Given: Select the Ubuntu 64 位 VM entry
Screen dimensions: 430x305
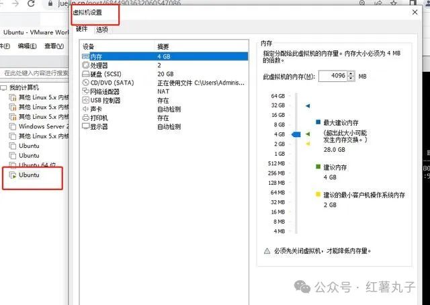Looking at the screenshot, I should (38, 165).
